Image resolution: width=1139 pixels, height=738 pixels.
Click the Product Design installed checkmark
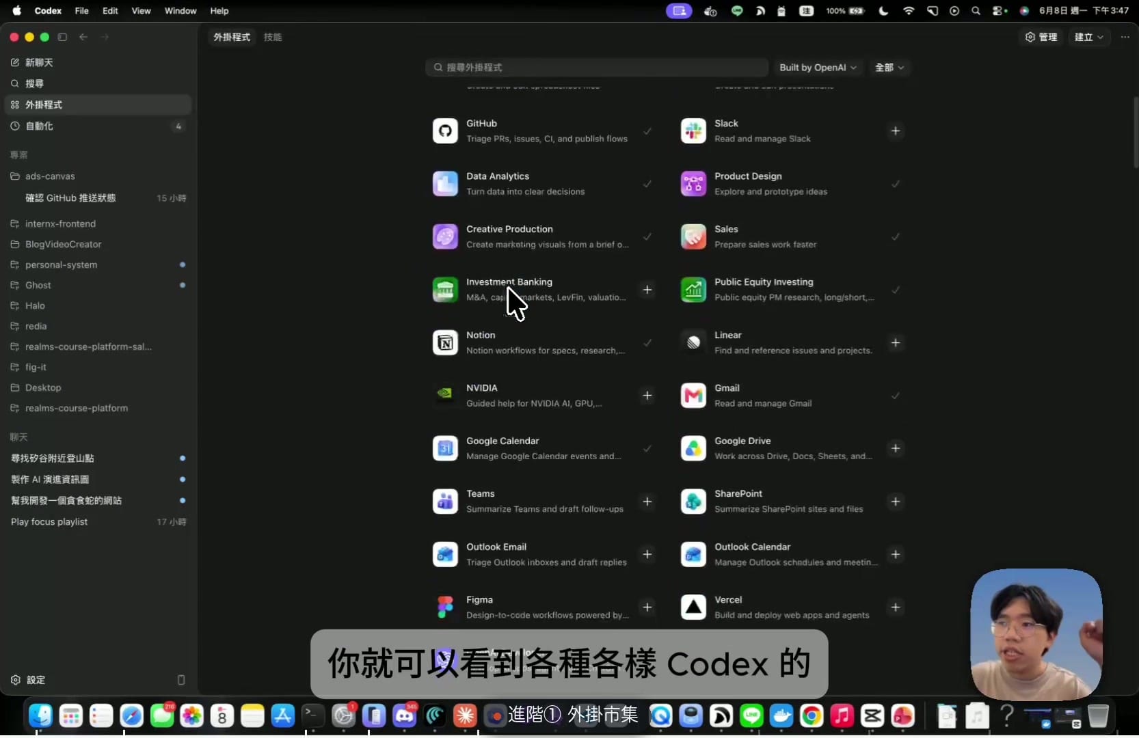pos(896,184)
